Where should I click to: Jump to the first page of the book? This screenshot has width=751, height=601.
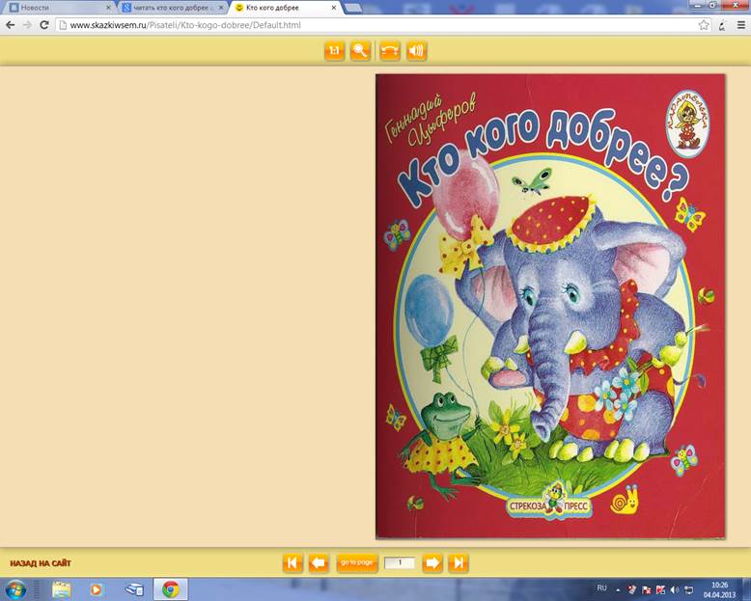[x=292, y=562]
